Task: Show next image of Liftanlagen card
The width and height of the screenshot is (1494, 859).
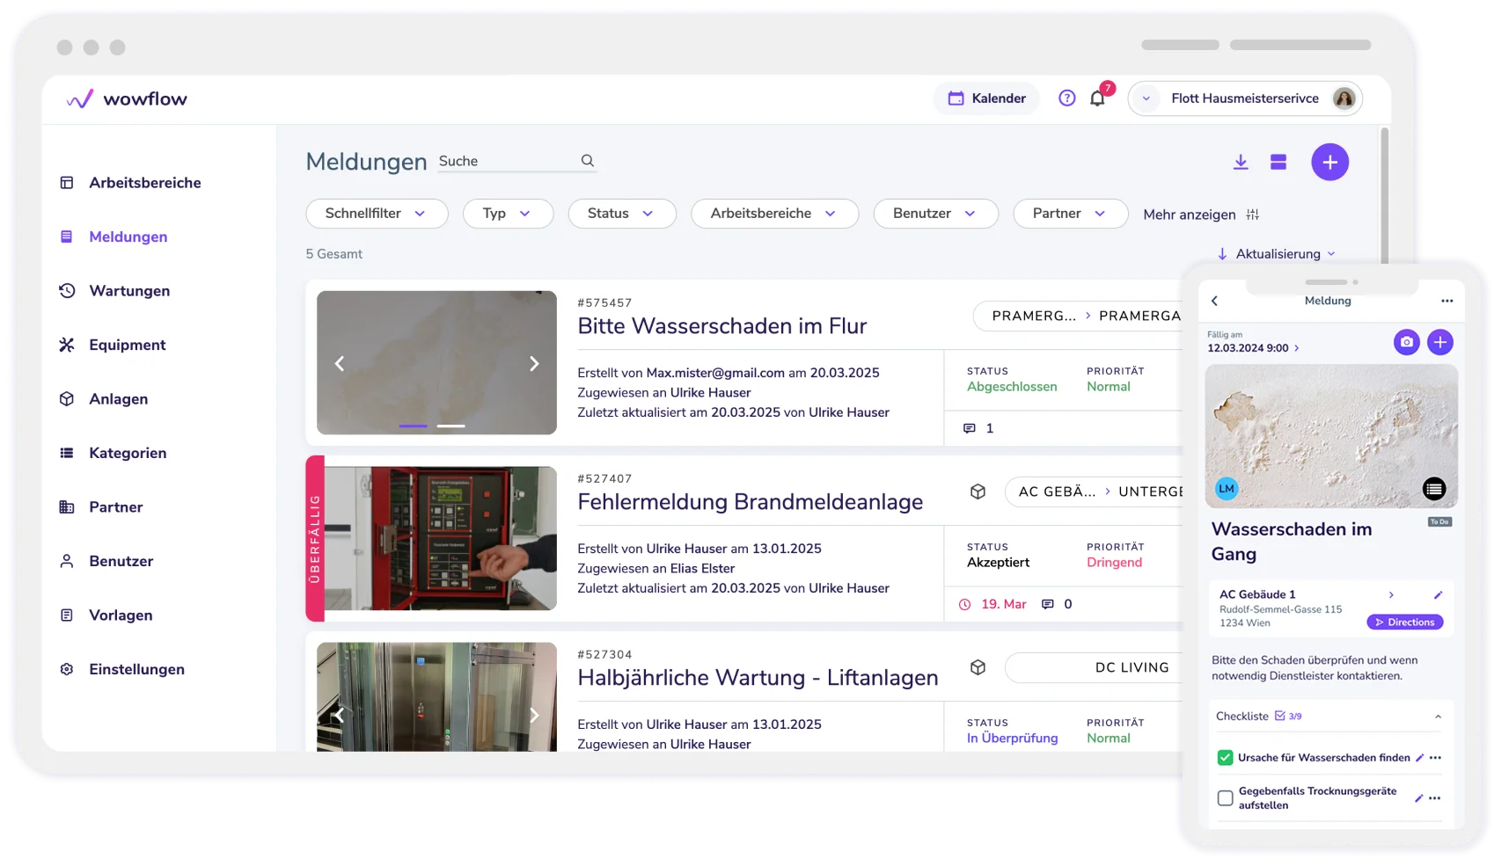Action: pos(534,715)
